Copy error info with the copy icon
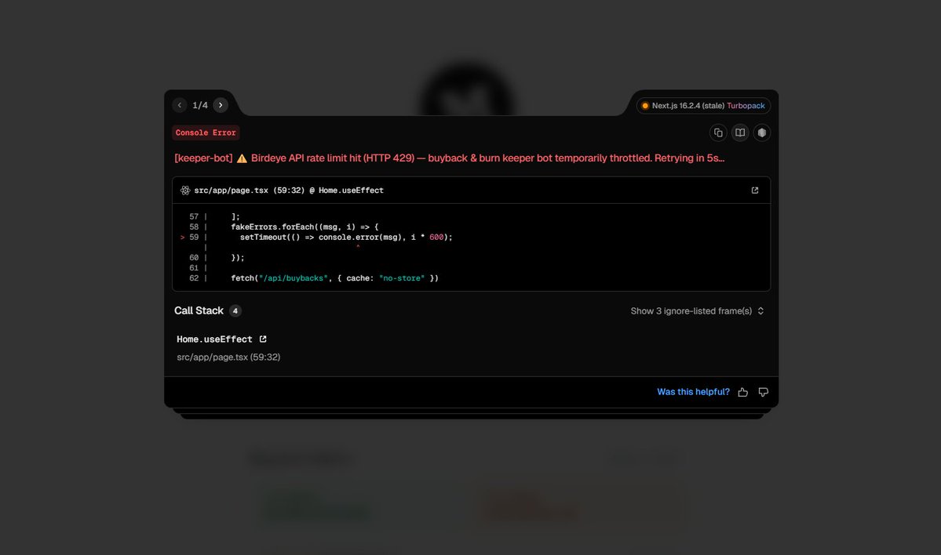Viewport: 941px width, 555px height. (x=718, y=132)
